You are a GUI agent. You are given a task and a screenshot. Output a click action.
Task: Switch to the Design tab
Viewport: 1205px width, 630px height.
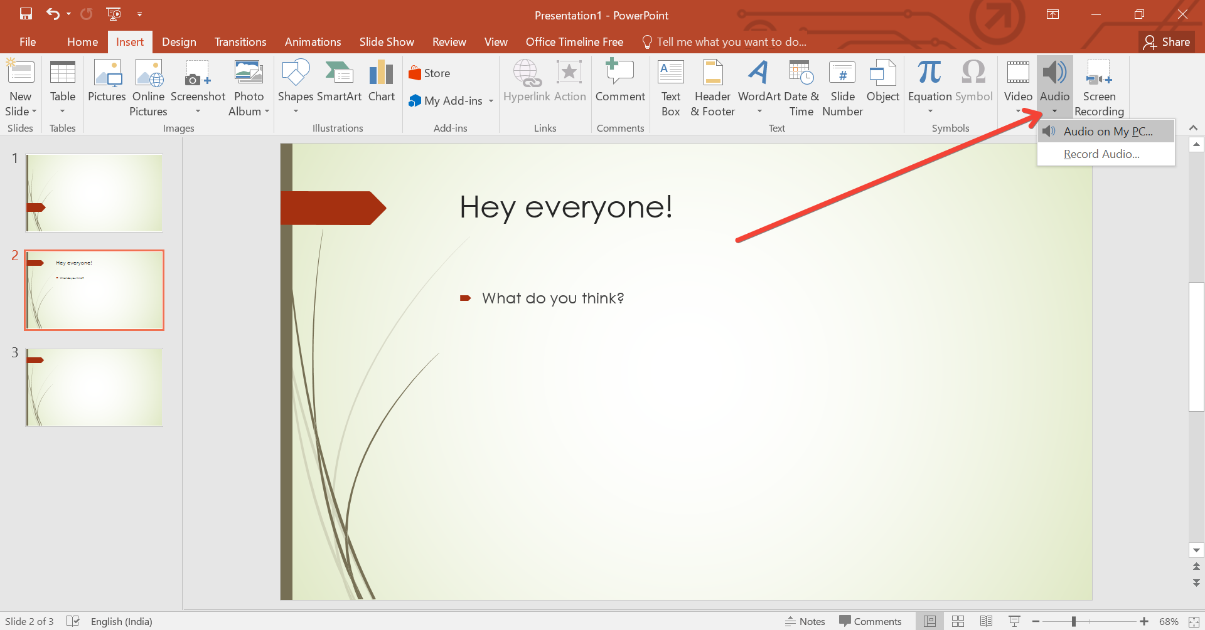tap(179, 42)
